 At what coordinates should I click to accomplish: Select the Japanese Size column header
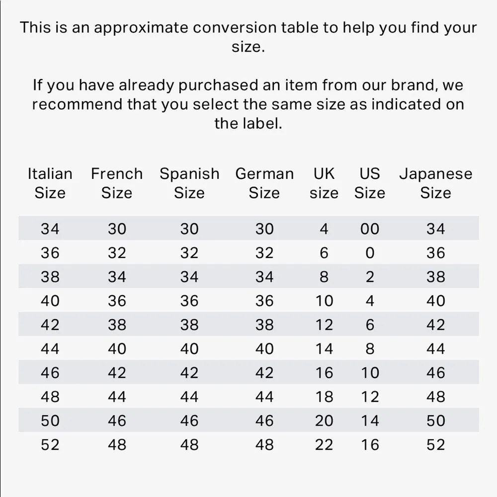click(x=435, y=183)
